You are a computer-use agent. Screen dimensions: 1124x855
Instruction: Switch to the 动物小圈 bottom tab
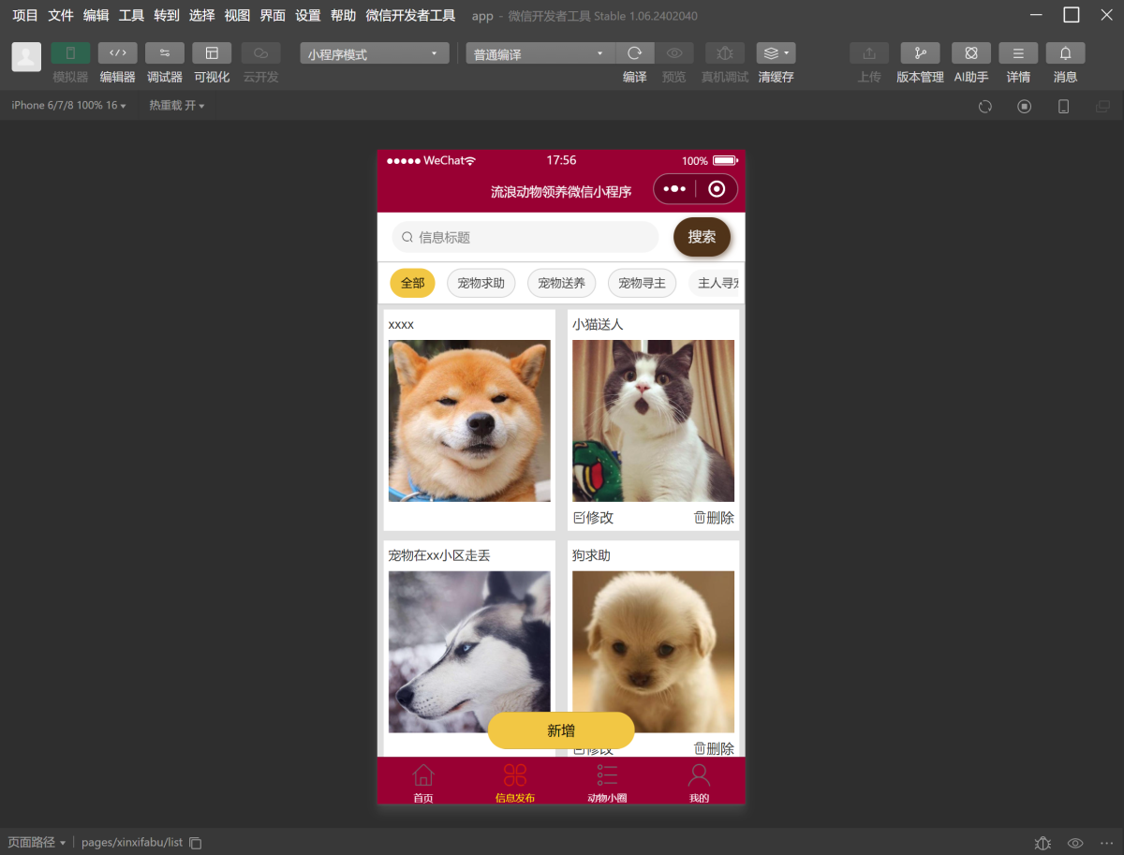coord(607,783)
